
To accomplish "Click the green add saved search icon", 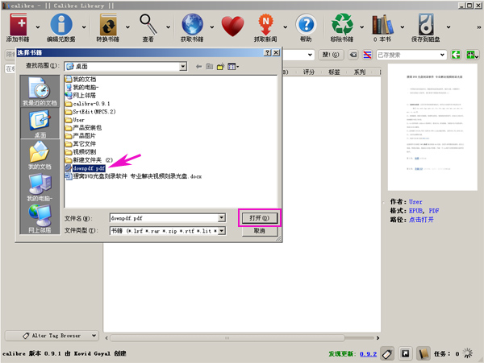I will click(x=472, y=55).
